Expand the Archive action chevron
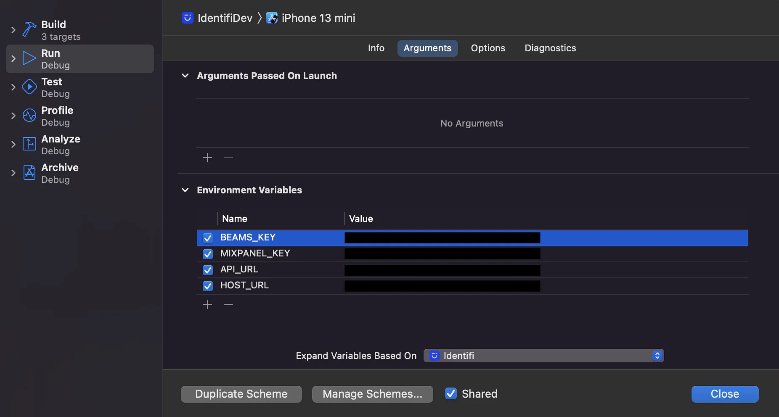Image resolution: width=779 pixels, height=417 pixels. pos(13,173)
